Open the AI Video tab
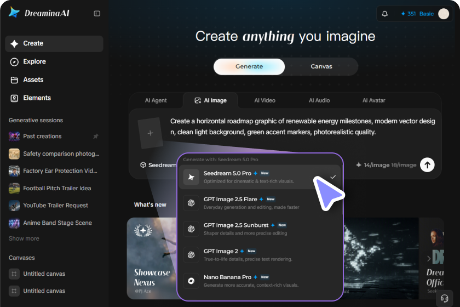Screen dimensions: 460x307 (x=264, y=100)
